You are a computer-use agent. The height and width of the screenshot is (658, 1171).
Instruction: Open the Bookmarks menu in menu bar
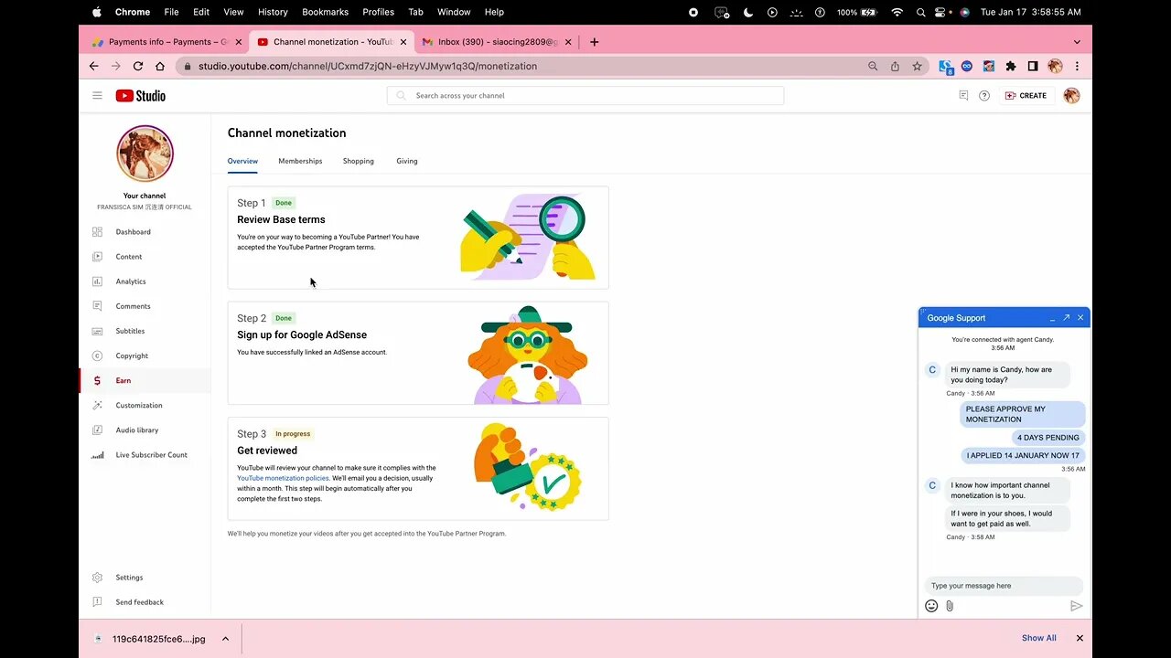pyautogui.click(x=325, y=12)
